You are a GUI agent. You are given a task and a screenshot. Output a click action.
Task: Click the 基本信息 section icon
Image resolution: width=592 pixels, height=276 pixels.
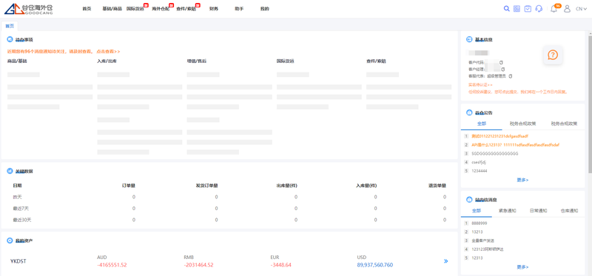469,39
